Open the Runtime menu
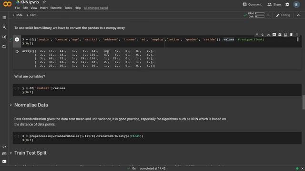Viewport: 305px width, 171px height. pos(56,8)
